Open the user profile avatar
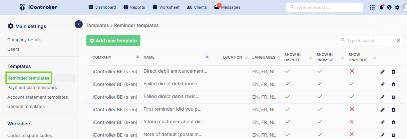This screenshot has width=407, height=139. point(405,7)
